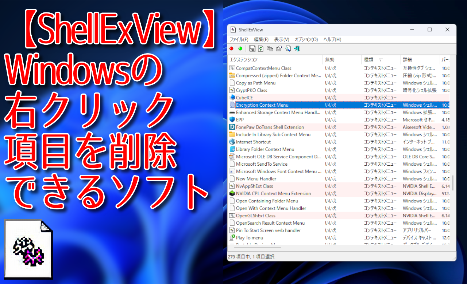Click the ShellExView title bar app icon

[x=232, y=29]
